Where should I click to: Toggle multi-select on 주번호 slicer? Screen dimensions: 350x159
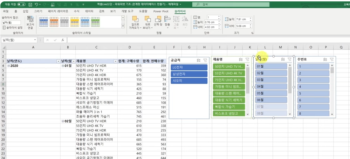[x=325, y=59]
